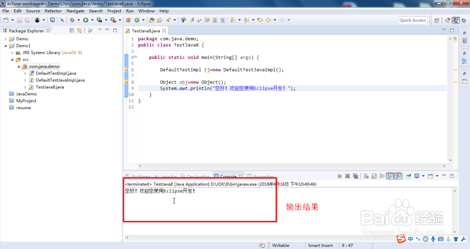Click Remove Launch X icon in Console
Screen dimensions: 470x249
[347, 176]
